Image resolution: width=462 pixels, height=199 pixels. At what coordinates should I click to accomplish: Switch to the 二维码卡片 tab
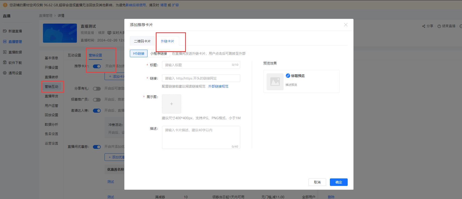[142, 41]
